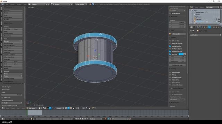Open the timeline editor type selector

[3, 119]
